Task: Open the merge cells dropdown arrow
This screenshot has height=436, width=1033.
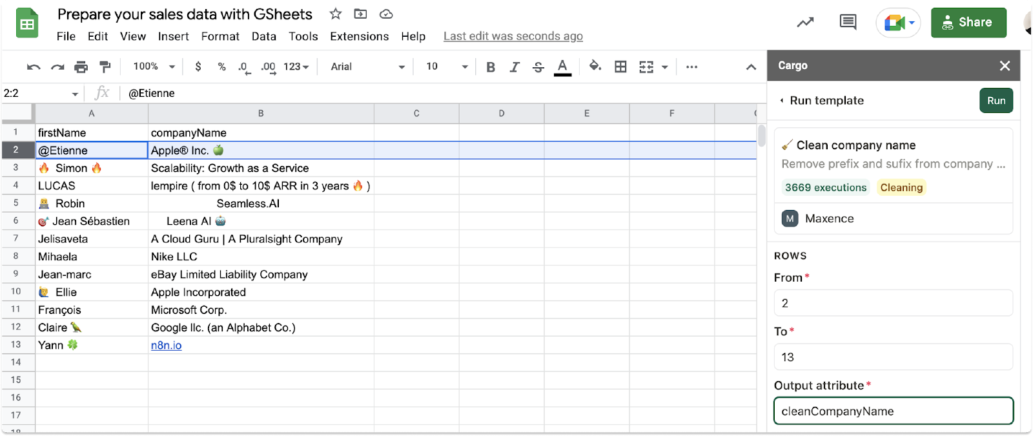Action: click(x=664, y=67)
